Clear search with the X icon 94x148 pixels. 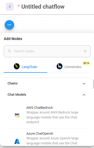(x=85, y=51)
